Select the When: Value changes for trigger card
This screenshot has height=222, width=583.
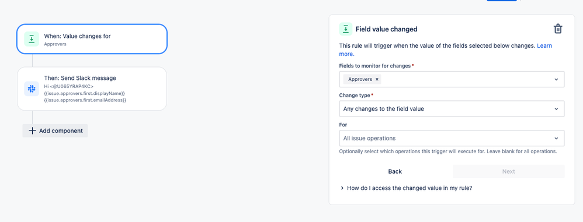(92, 39)
